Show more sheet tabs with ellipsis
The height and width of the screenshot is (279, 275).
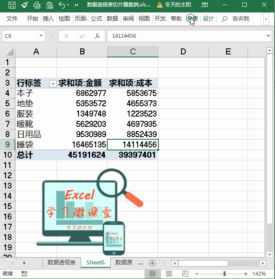pos(141,263)
